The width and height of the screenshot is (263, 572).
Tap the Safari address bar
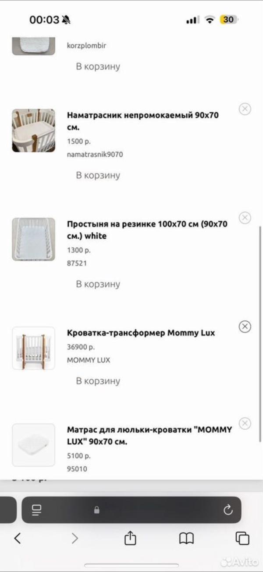[x=131, y=510]
